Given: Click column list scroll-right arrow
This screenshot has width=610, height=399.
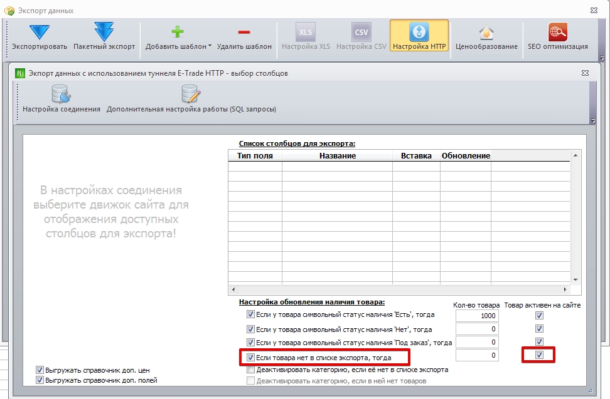Looking at the screenshot, I should point(565,289).
